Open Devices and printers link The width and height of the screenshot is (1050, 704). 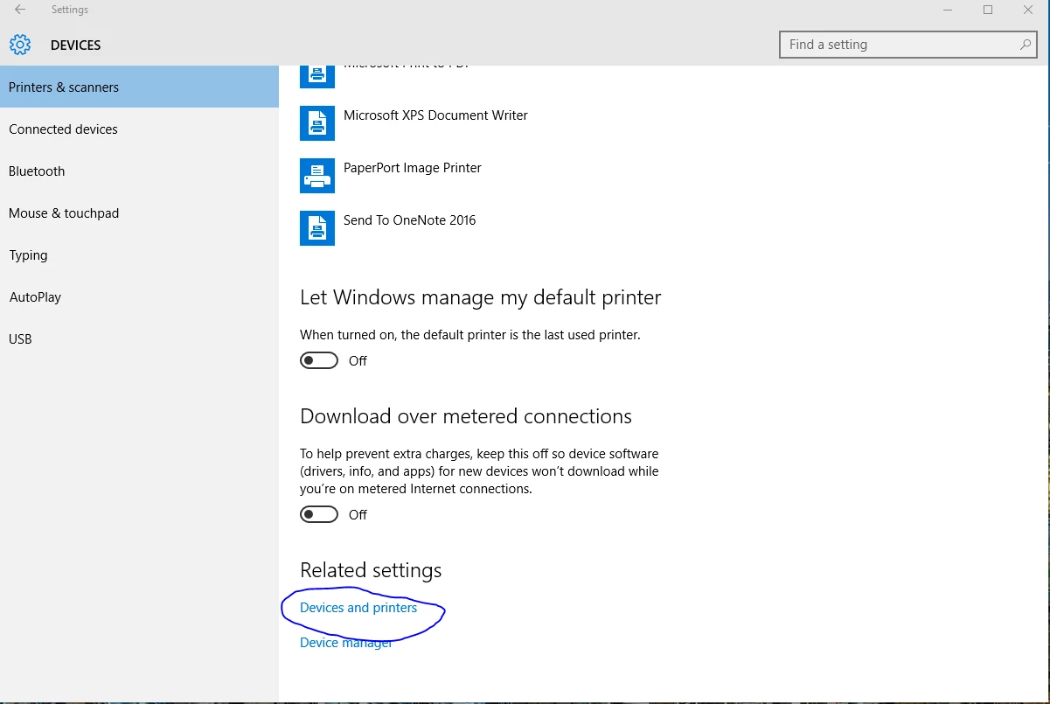[358, 608]
